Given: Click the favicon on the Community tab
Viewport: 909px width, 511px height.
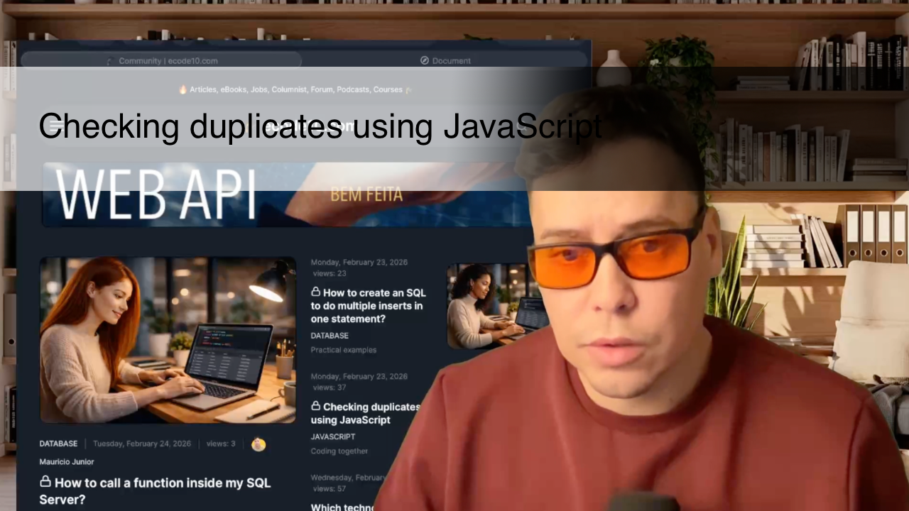Looking at the screenshot, I should [109, 61].
